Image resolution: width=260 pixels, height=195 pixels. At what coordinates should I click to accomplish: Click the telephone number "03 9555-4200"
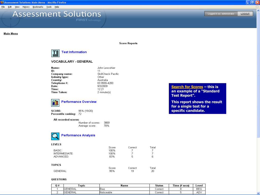pos(105,83)
